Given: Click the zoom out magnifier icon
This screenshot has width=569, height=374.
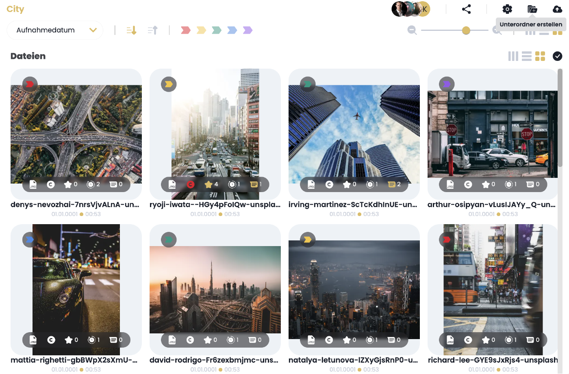Looking at the screenshot, I should [412, 30].
